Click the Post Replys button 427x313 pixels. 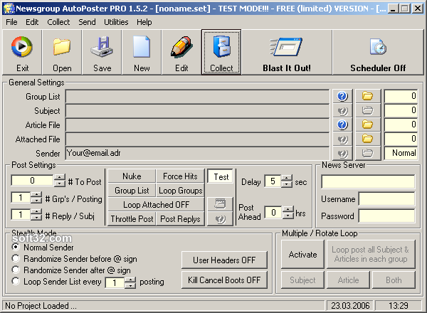[x=180, y=219]
